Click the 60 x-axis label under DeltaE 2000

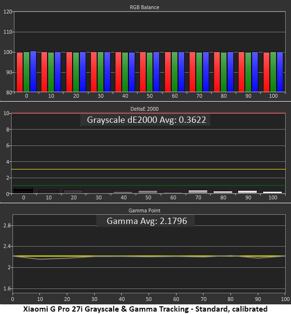(x=173, y=197)
